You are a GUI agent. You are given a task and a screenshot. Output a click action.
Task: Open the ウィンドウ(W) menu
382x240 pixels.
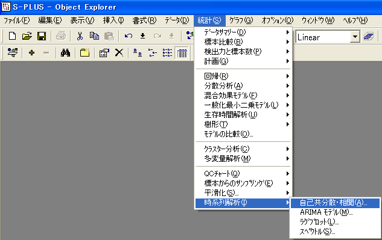(x=318, y=20)
